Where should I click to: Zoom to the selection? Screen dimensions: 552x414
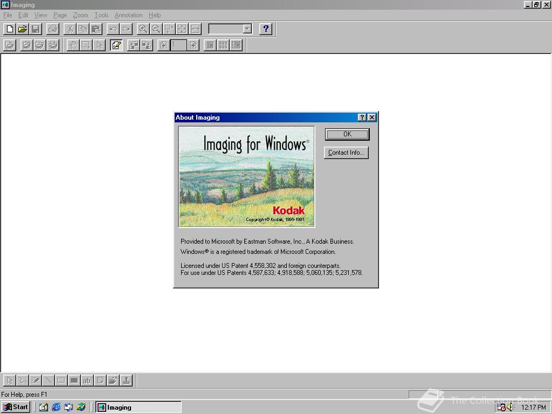coord(169,29)
